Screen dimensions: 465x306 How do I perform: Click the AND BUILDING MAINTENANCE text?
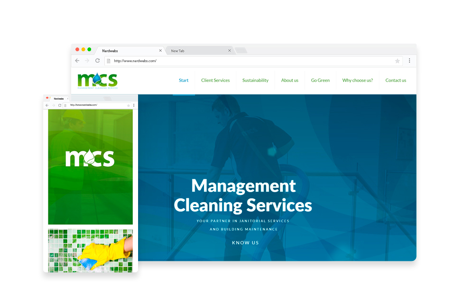click(x=243, y=229)
